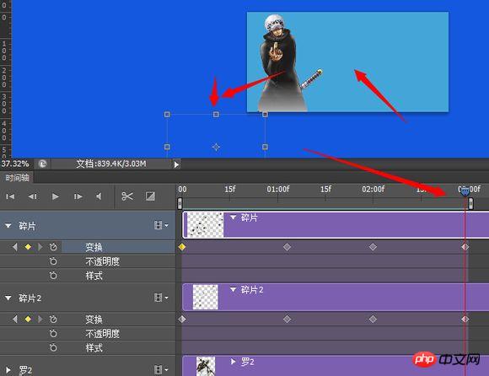Toggle stopwatch for 碎片 样式 property
The image size is (489, 376).
click(53, 276)
